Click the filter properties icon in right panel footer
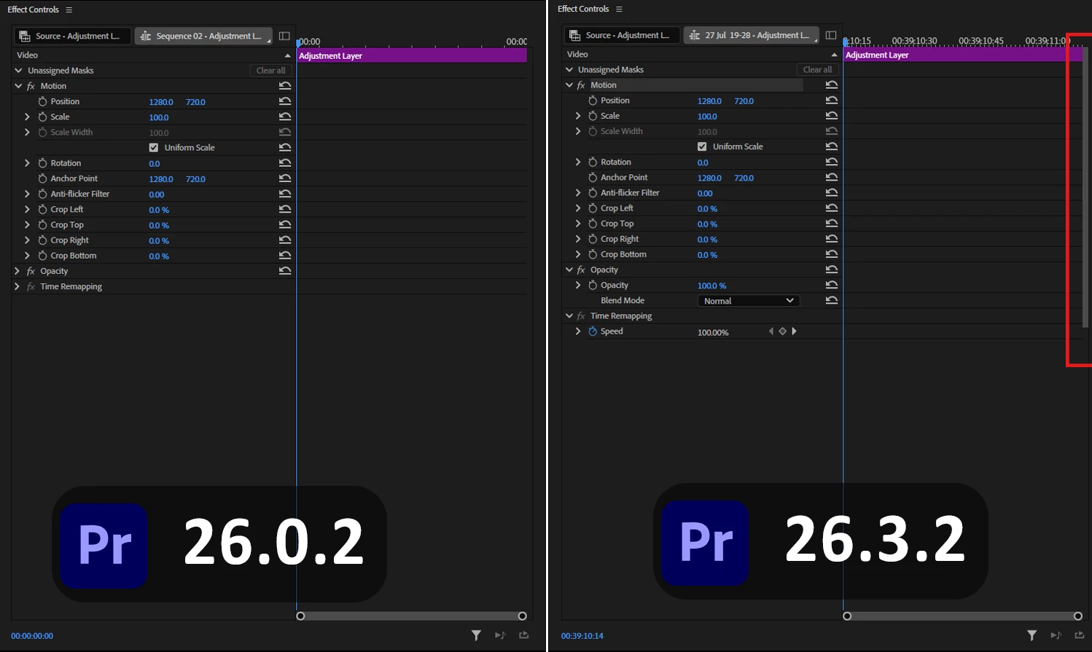The height and width of the screenshot is (652, 1092). click(1031, 635)
